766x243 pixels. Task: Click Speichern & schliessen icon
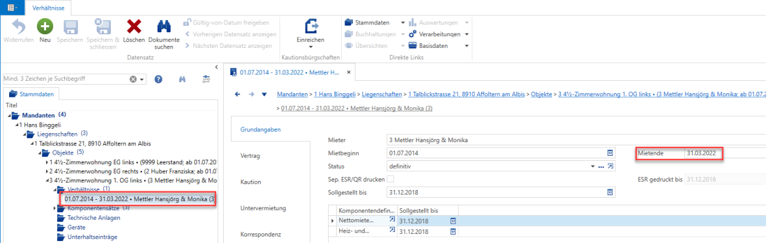pos(102,26)
